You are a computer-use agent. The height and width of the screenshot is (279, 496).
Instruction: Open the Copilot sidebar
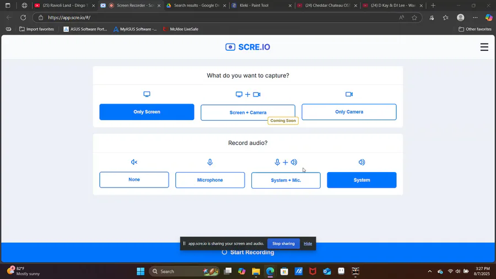tap(489, 18)
